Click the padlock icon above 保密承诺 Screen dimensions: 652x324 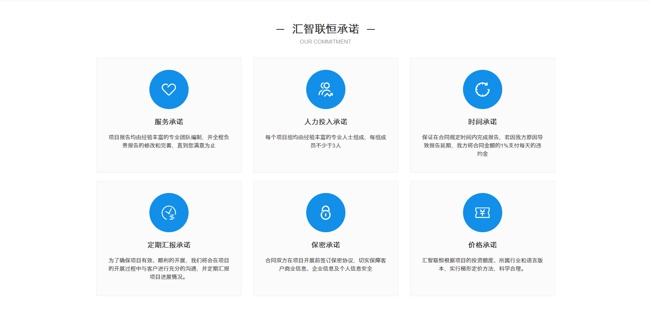point(326,213)
